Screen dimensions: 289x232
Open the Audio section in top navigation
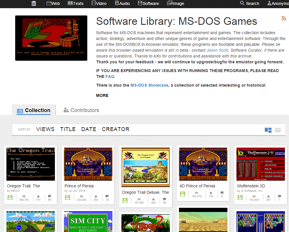click(x=122, y=3)
